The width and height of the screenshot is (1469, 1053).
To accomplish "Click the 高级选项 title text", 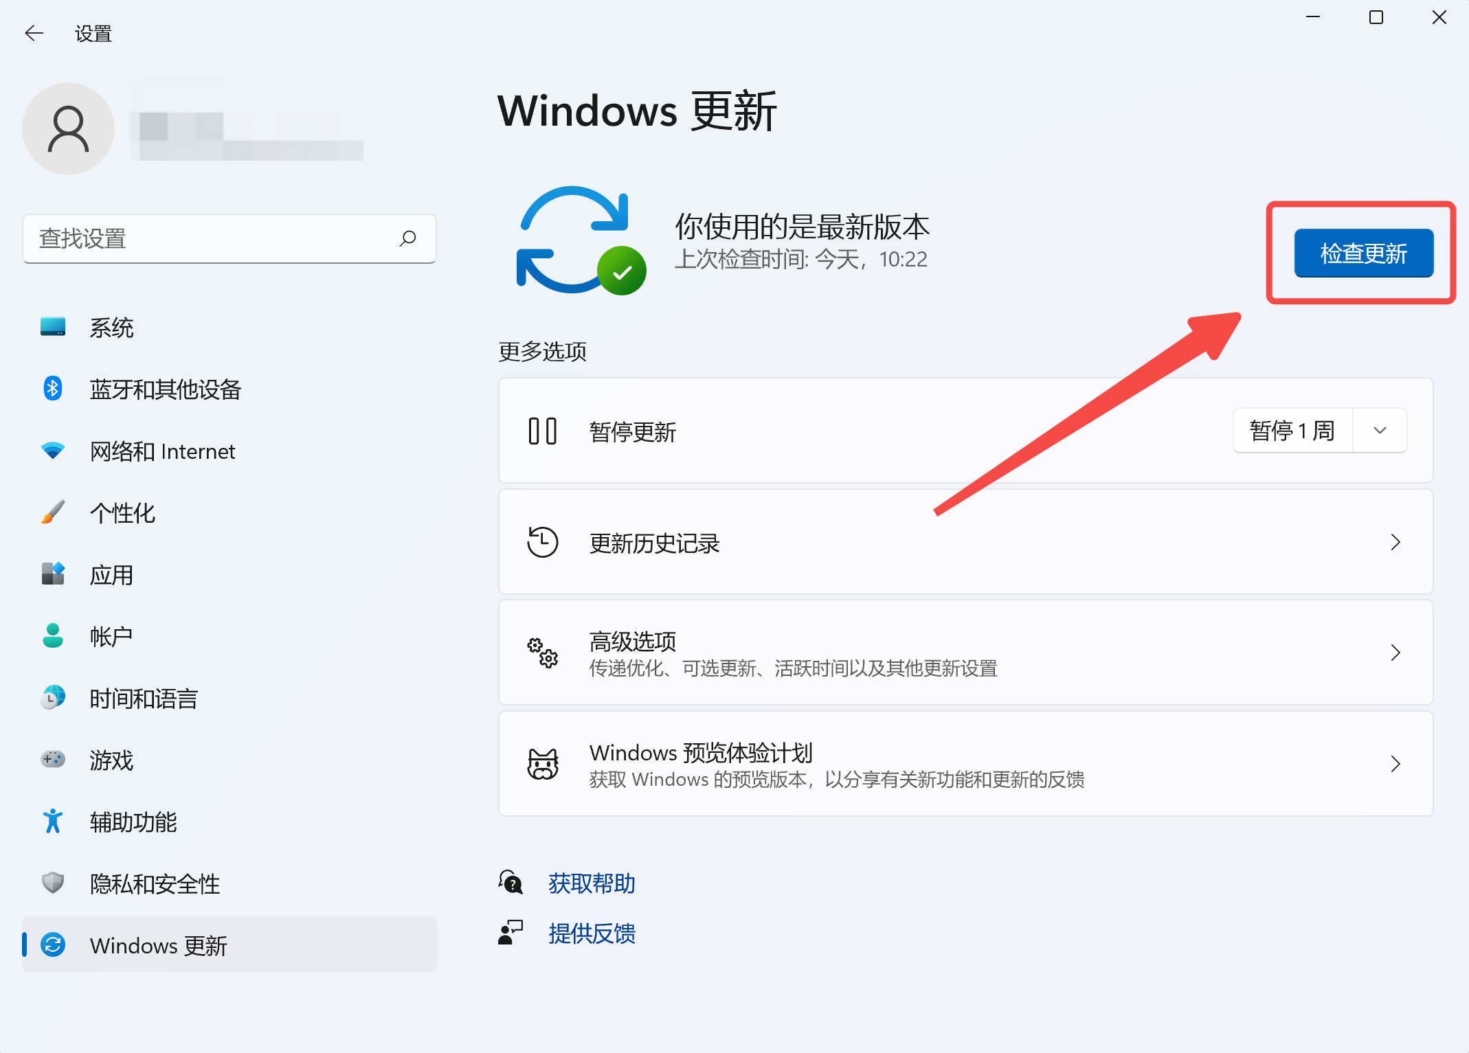I will 633,641.
